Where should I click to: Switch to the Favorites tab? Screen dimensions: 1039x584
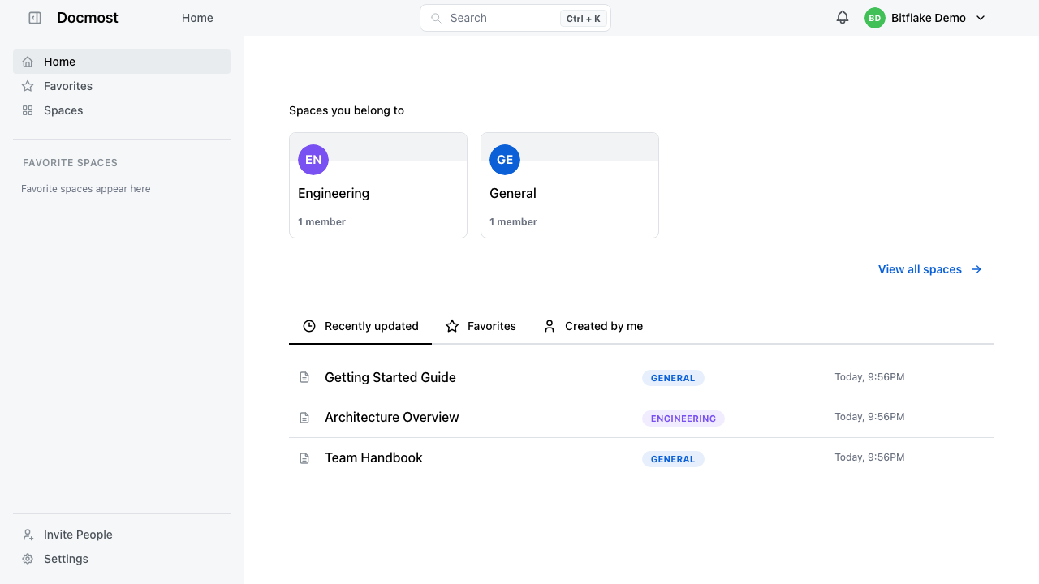tap(481, 326)
